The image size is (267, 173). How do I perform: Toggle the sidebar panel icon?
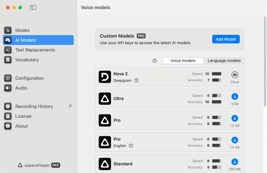pos(33,8)
